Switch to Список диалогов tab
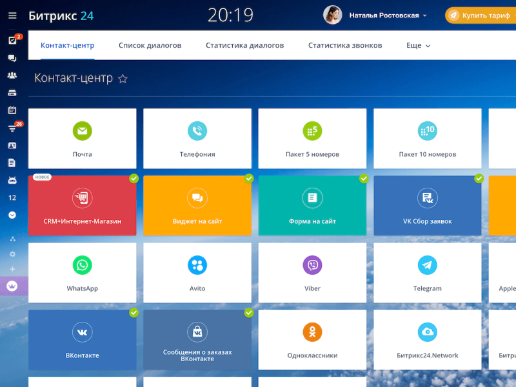The image size is (516, 387). pyautogui.click(x=150, y=45)
